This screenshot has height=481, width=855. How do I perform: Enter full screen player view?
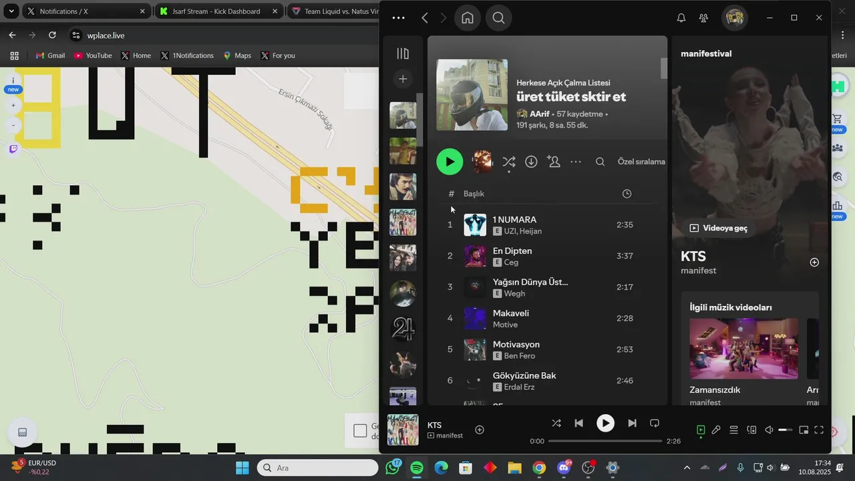tap(819, 430)
